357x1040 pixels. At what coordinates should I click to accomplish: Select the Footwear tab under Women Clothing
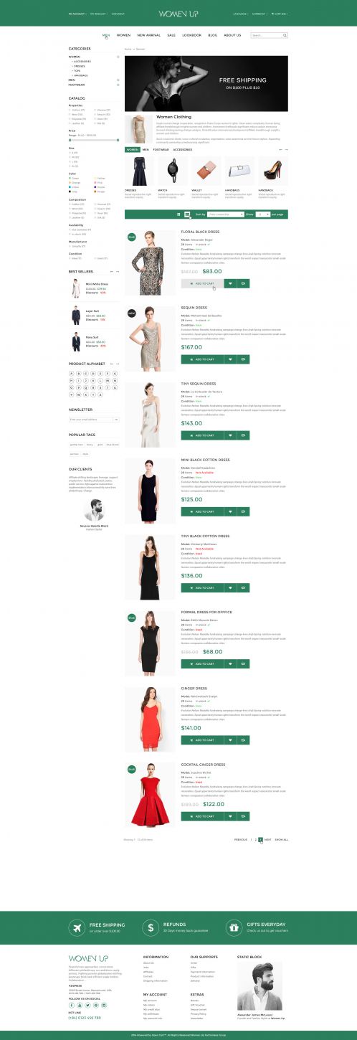[x=161, y=149]
